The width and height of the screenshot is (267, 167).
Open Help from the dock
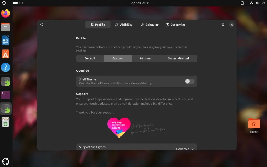coord(5,67)
